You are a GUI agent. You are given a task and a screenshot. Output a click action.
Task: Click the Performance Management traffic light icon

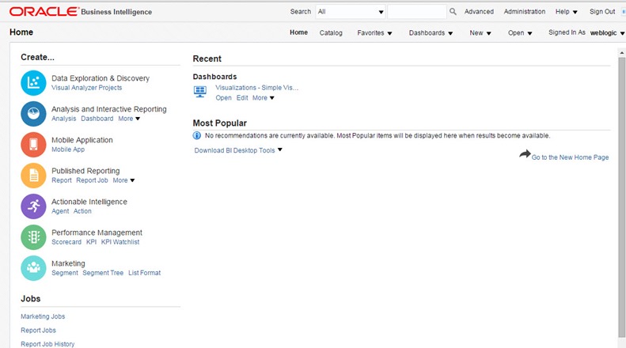[x=33, y=237]
